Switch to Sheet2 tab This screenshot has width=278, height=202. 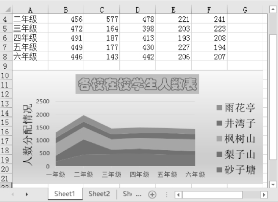(x=99, y=194)
